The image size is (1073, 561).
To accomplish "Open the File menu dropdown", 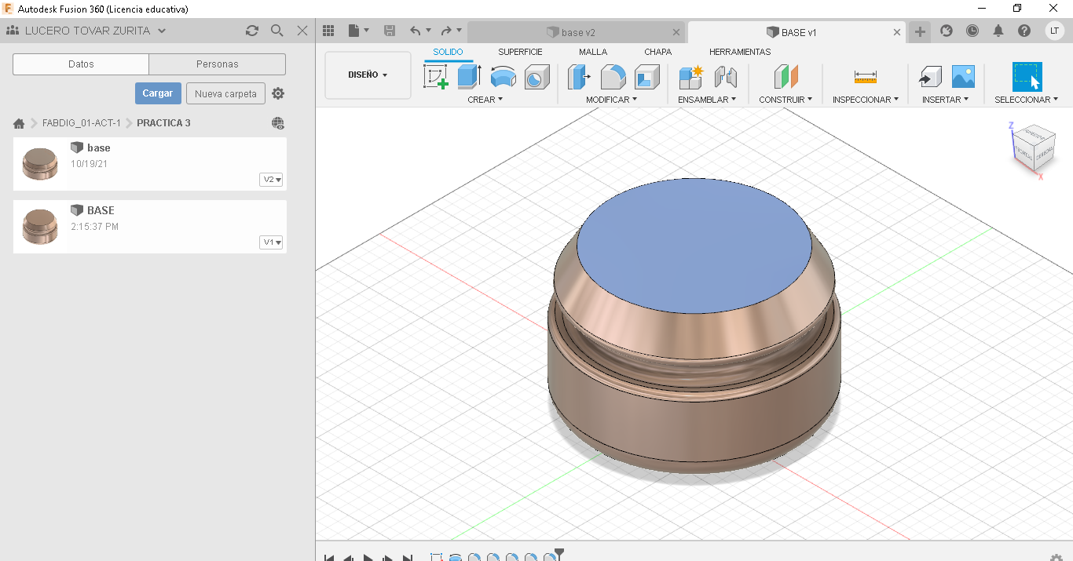I will click(358, 31).
